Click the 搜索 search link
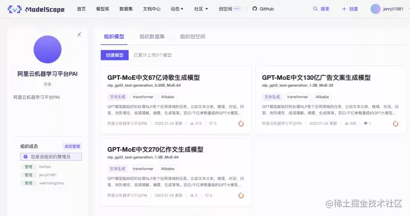Viewport: 410px width, 216px height. (325, 9)
